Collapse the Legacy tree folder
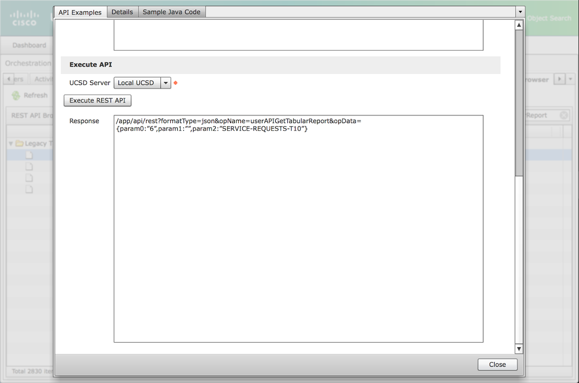Image resolution: width=579 pixels, height=383 pixels. tap(11, 144)
